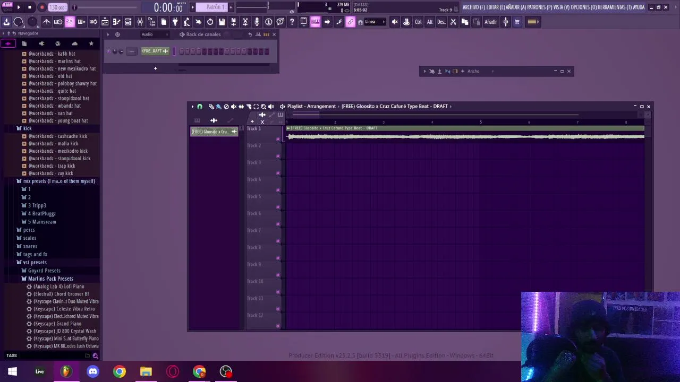680x382 pixels.
Task: Toggle Playlist magnet snap icon
Action: click(x=200, y=107)
